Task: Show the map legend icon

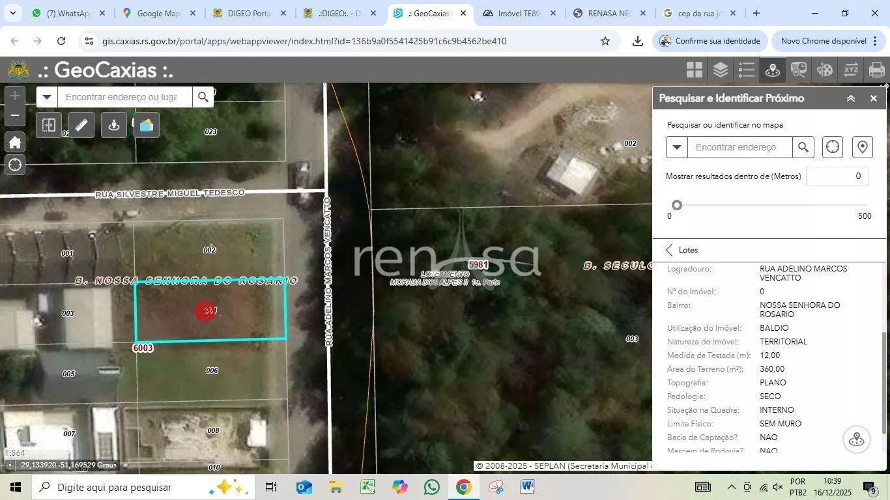Action: pyautogui.click(x=746, y=70)
